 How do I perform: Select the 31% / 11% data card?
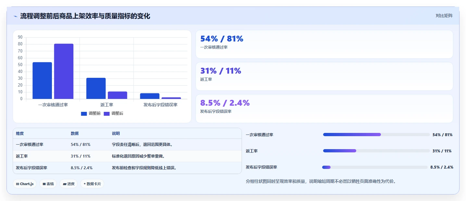(324, 77)
